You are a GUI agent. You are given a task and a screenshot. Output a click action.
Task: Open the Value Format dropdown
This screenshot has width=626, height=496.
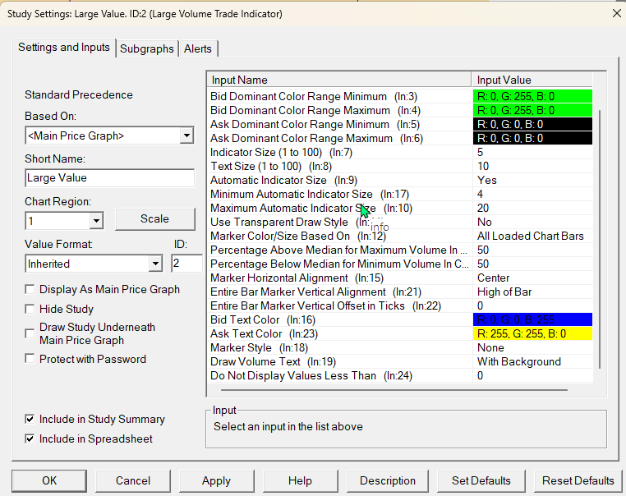click(x=155, y=264)
